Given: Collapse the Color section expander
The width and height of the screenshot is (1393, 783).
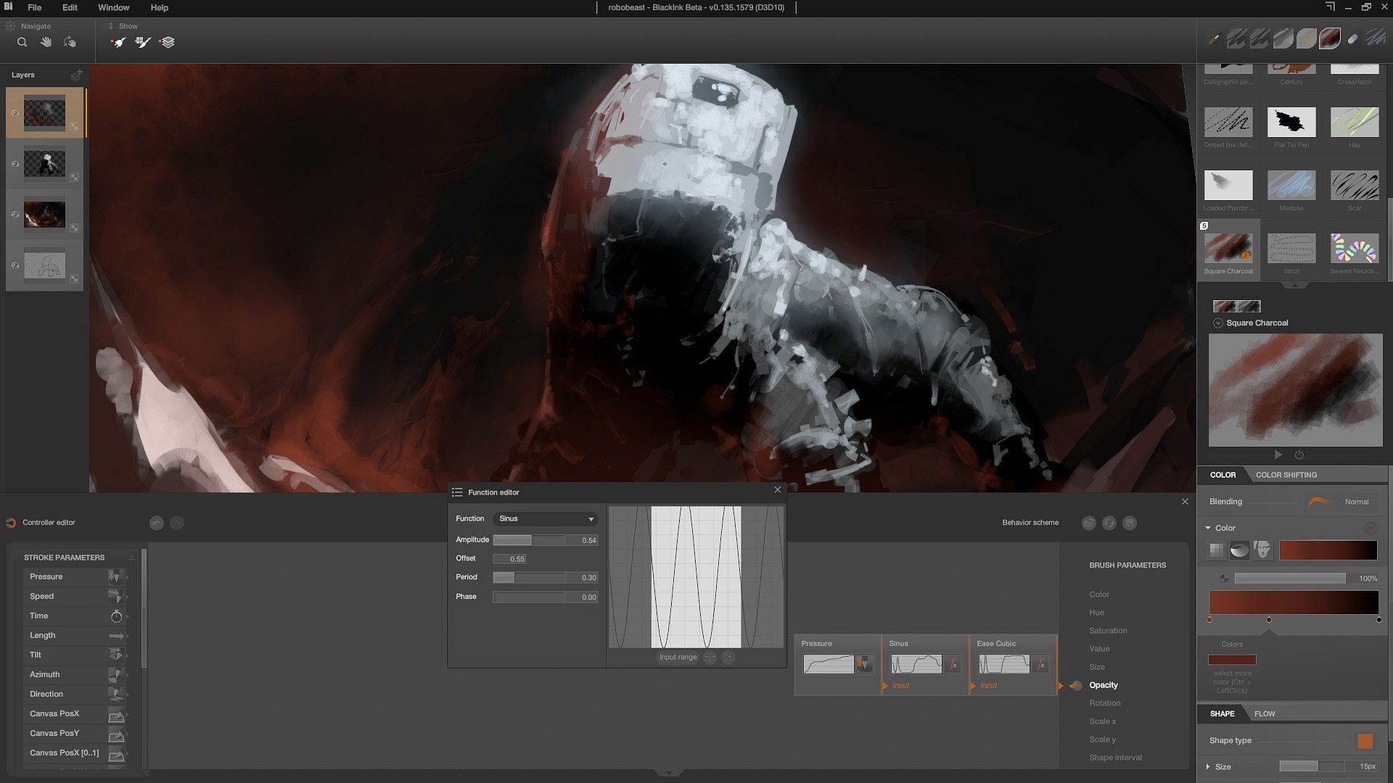Looking at the screenshot, I should (x=1208, y=528).
